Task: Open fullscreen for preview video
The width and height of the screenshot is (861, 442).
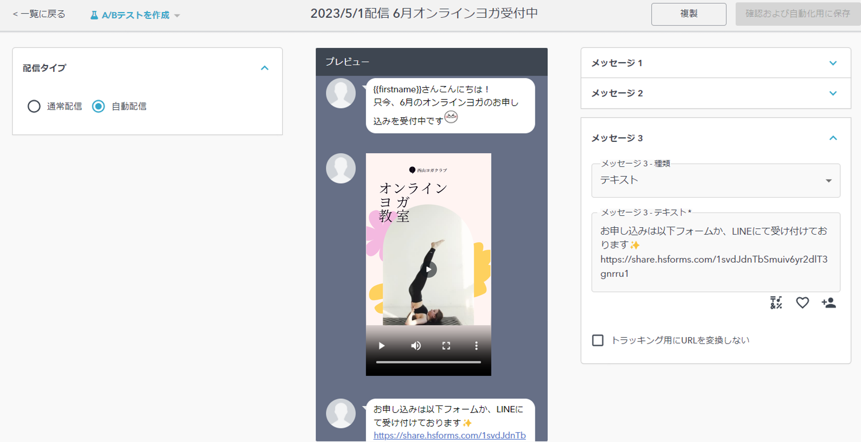Action: coord(446,346)
